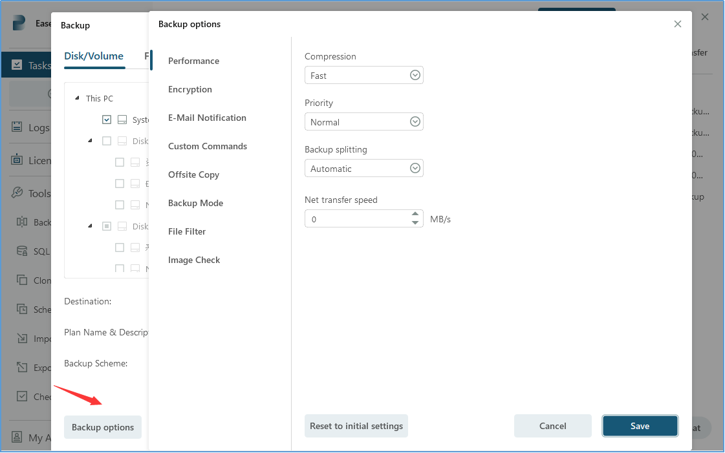This screenshot has width=725, height=453.
Task: Uncheck the System volume checkbox
Action: [107, 120]
